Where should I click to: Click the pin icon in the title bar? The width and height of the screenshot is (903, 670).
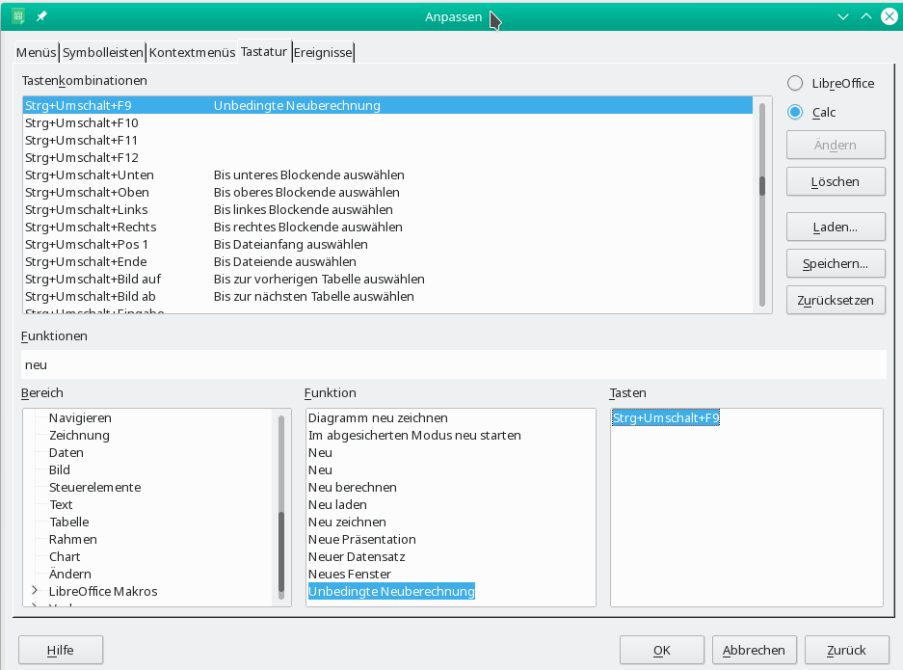coord(41,16)
